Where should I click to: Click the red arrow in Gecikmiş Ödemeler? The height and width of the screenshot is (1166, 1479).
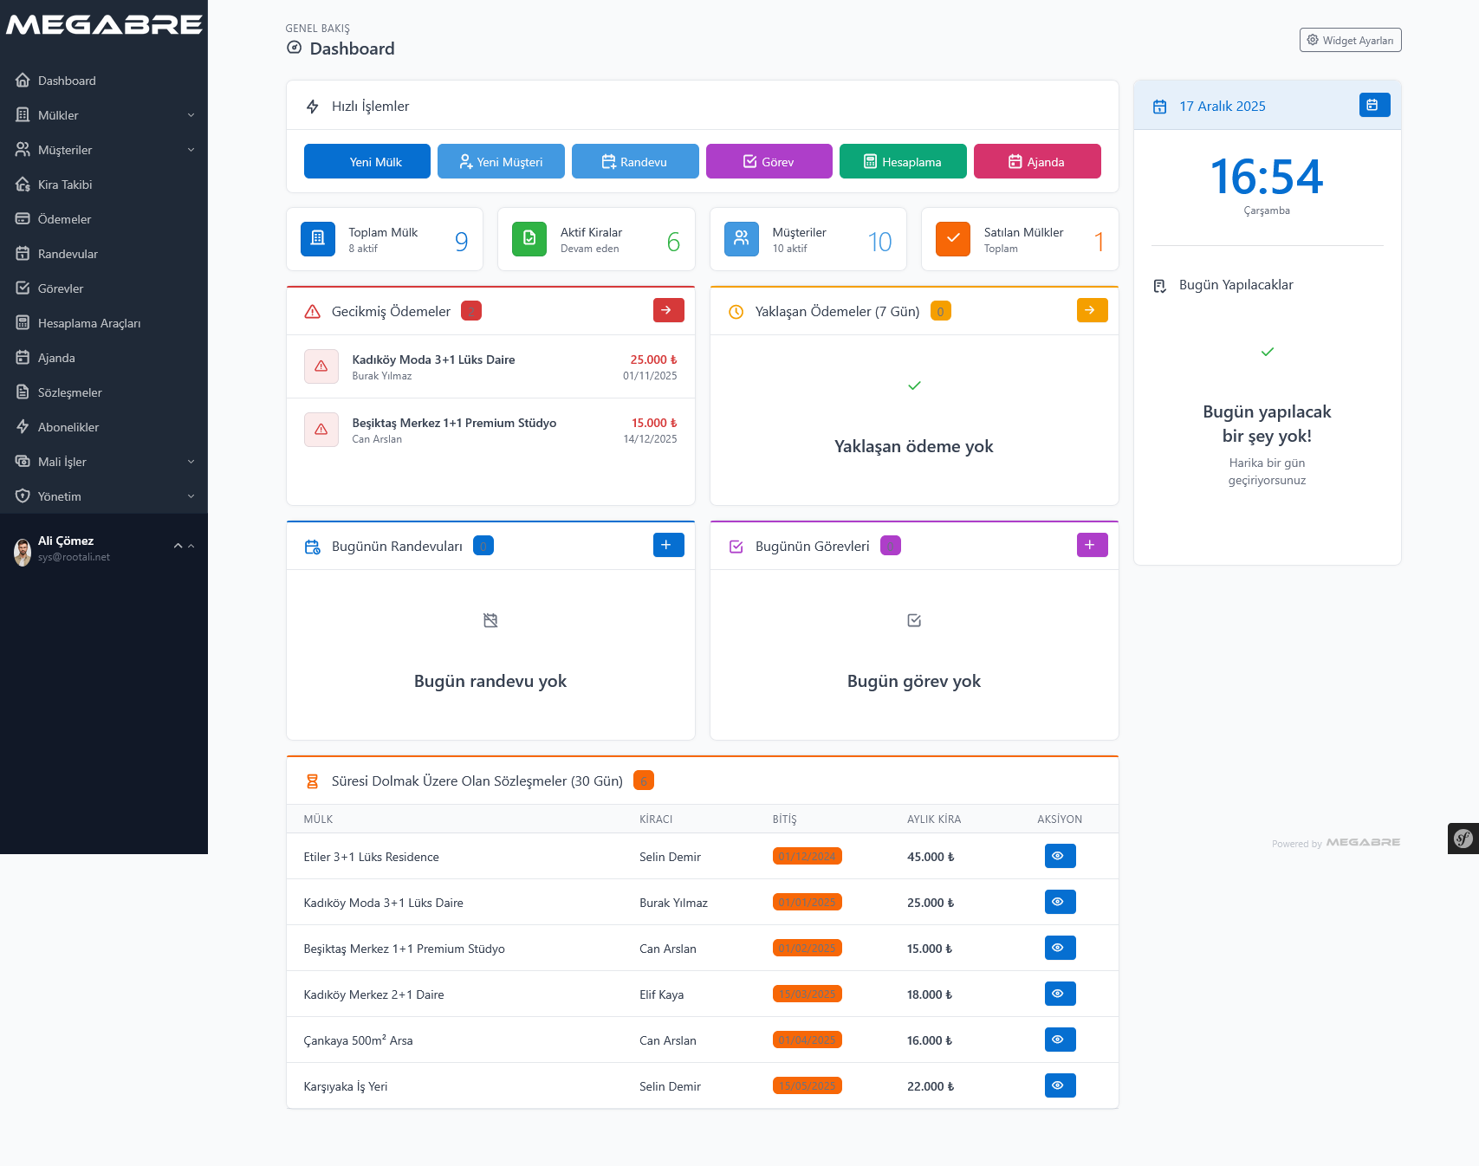tap(668, 310)
